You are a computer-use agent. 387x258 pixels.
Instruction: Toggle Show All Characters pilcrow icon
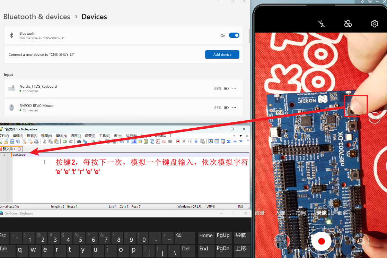[x=127, y=141]
